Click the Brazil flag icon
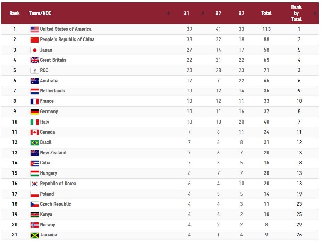Screen dimensions: 322x241 (34, 143)
